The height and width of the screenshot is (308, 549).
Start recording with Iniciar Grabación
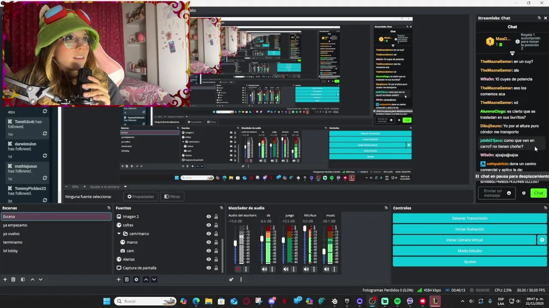coord(470,229)
